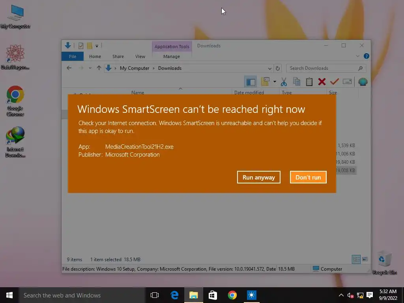Go back with the back arrow
Screen dimensions: 404x303
69,68
